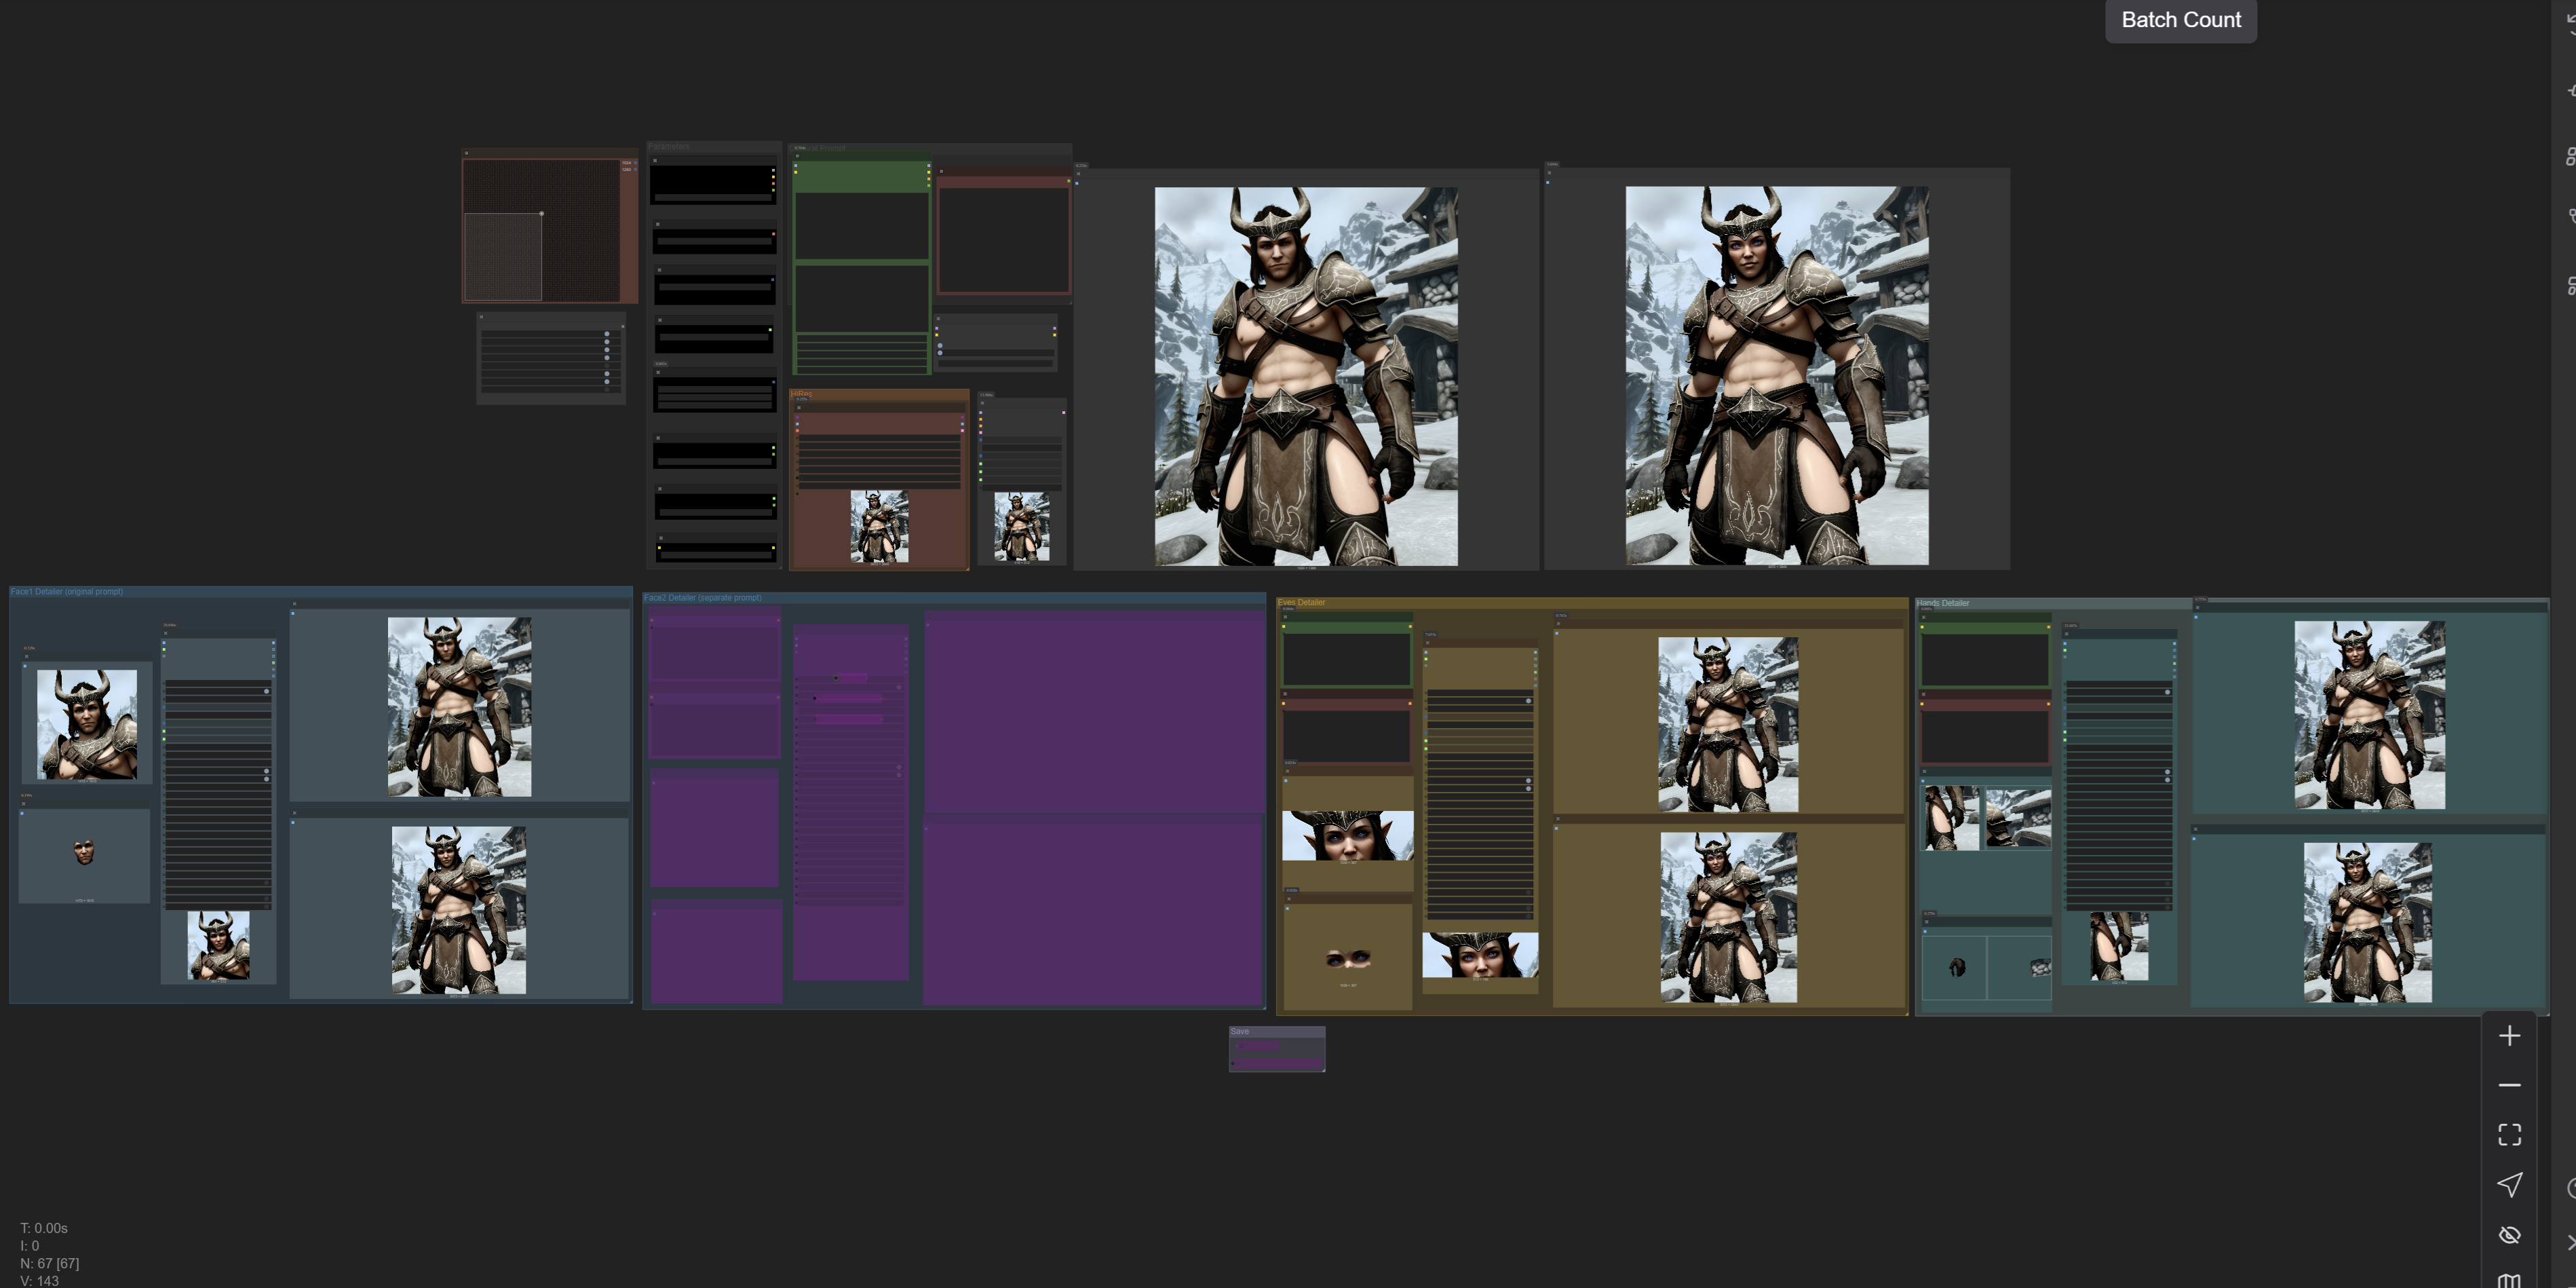Select the Face1 Detailer (original prompt) group title

pos(66,592)
